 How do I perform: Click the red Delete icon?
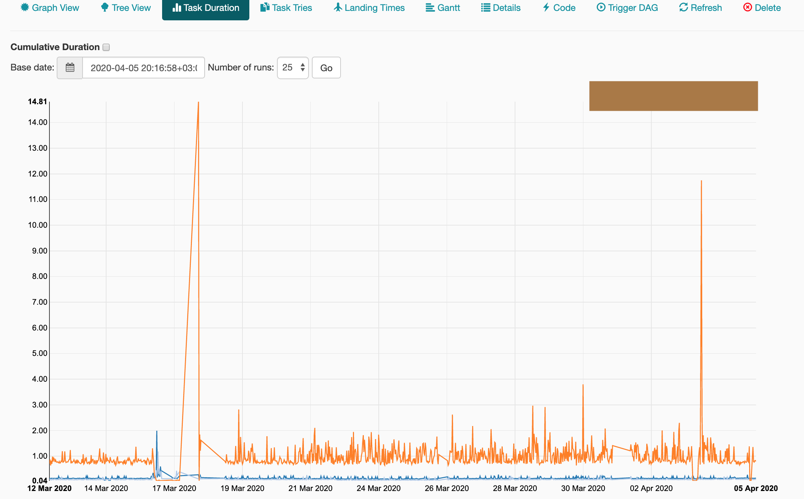pos(748,7)
